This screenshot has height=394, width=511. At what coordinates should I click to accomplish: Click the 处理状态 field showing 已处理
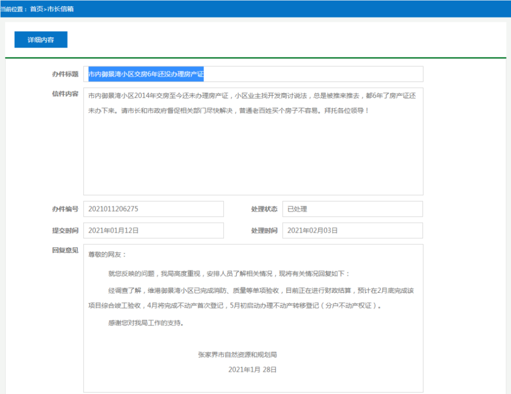(353, 209)
